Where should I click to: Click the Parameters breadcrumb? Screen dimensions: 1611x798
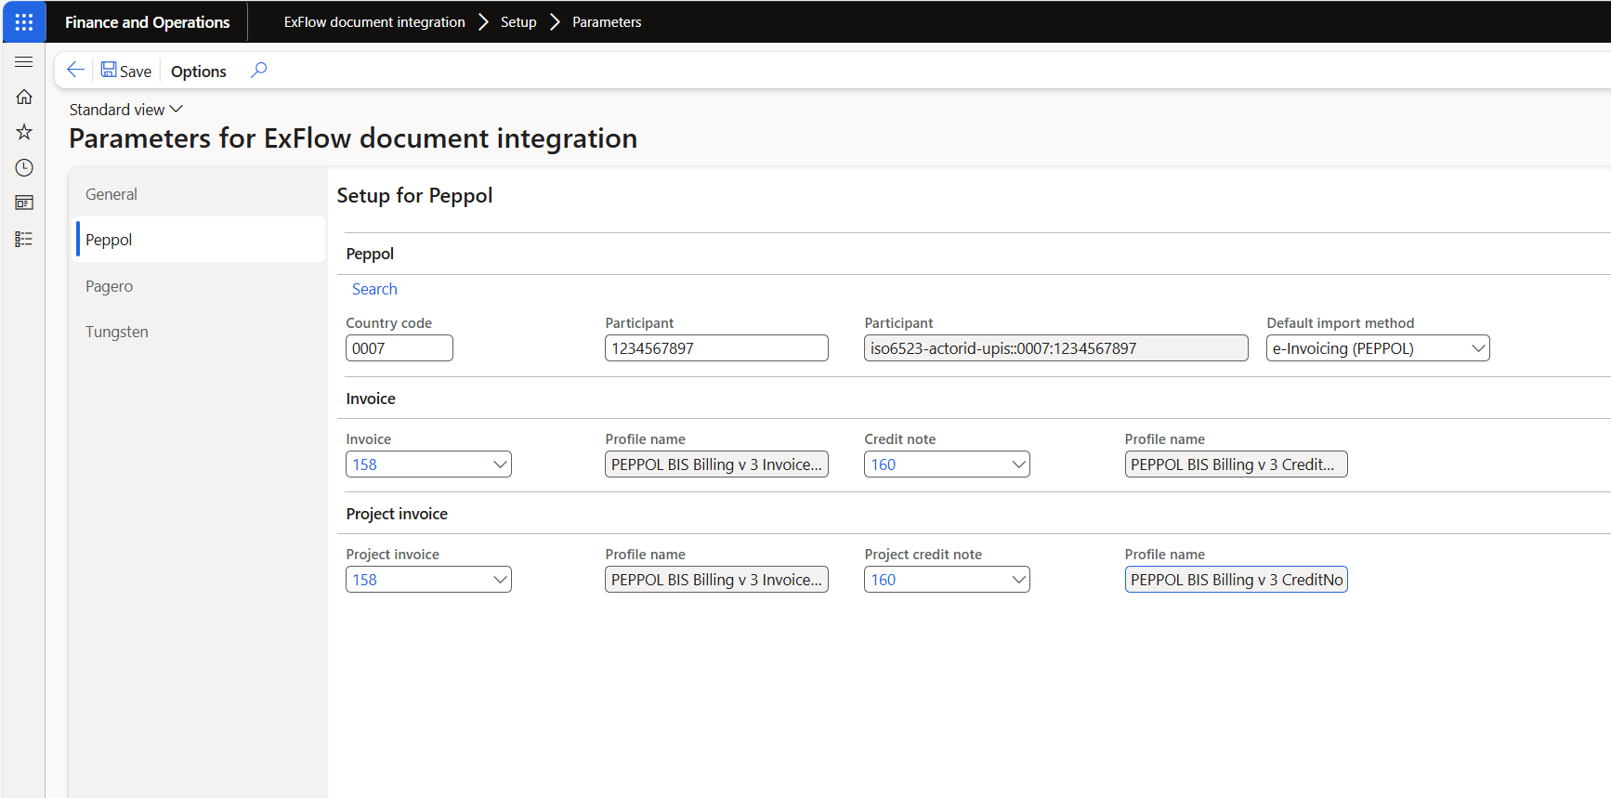[x=607, y=21]
